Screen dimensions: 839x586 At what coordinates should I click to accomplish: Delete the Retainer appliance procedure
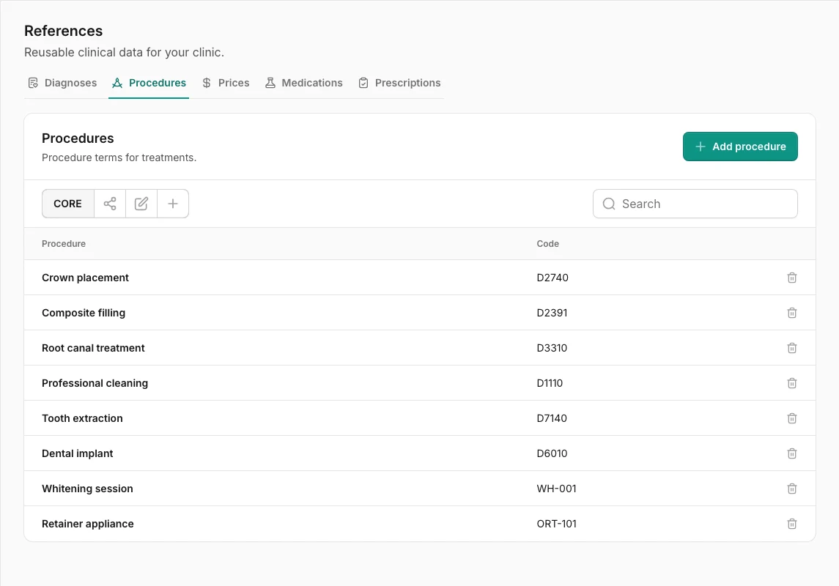pos(792,524)
